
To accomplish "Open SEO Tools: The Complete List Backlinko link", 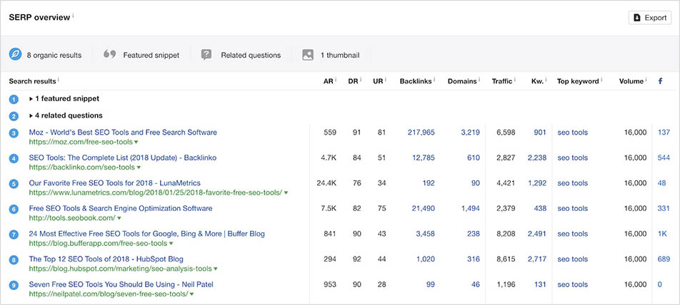I will (123, 157).
